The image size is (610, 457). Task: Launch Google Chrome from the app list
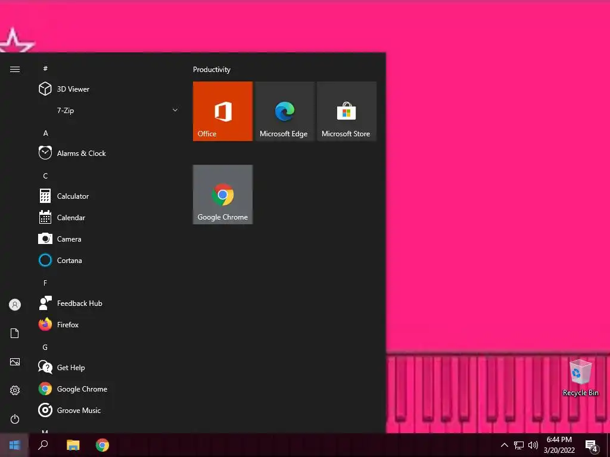pos(109,389)
